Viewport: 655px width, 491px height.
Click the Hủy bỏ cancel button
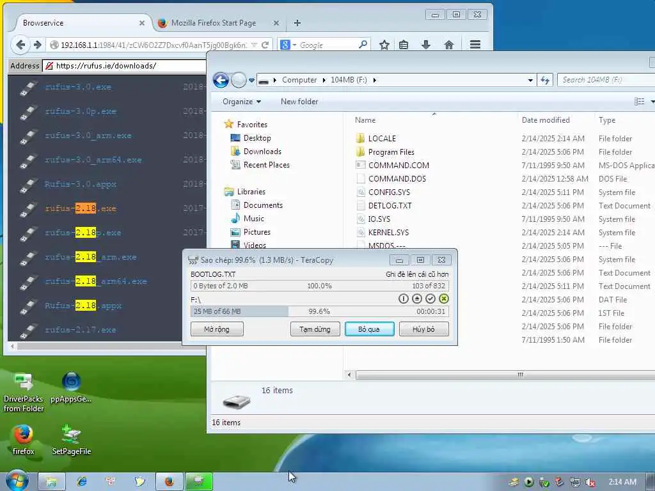(423, 329)
